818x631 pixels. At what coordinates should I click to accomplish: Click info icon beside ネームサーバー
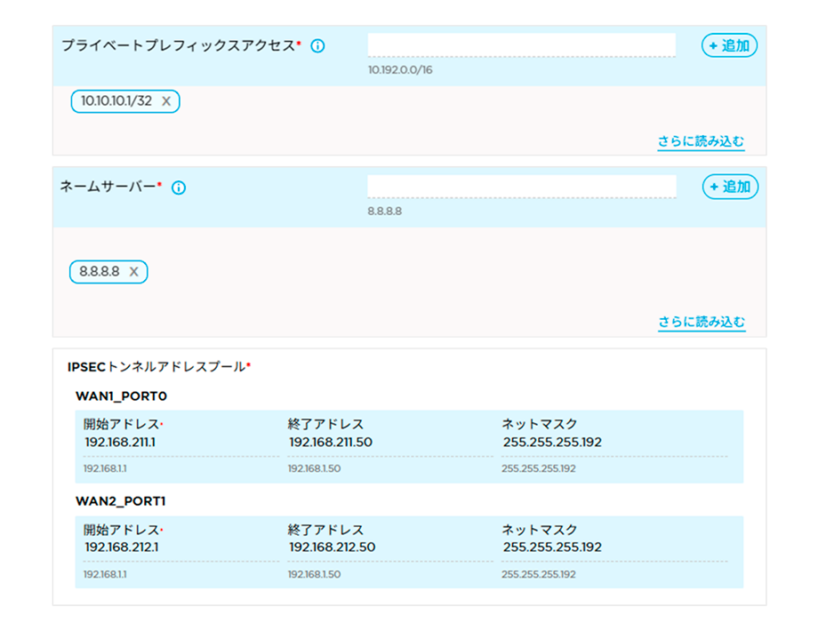(178, 188)
